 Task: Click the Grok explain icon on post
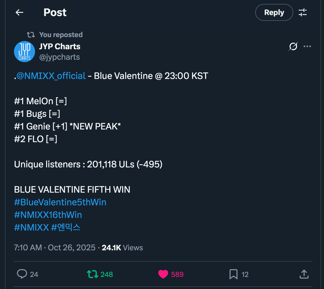tap(293, 46)
